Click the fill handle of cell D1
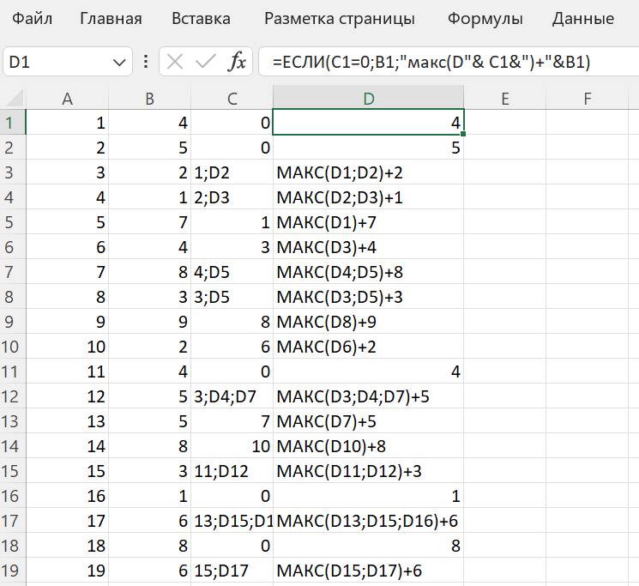 click(463, 134)
